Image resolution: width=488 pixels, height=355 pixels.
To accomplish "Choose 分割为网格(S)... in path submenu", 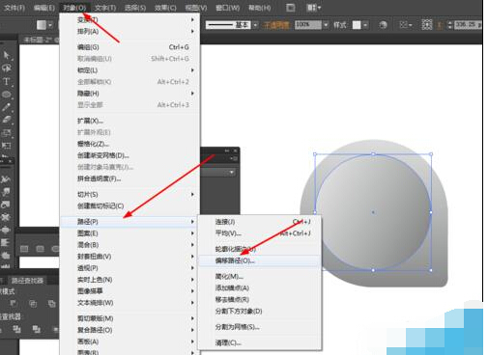I will 260,327.
